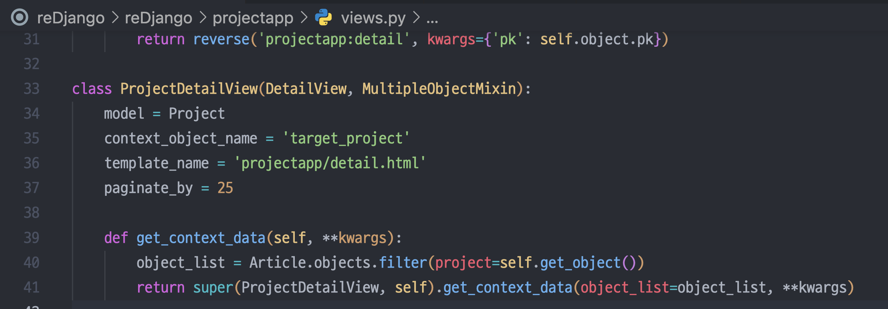Click Article in the filter query line
888x309 pixels.
click(x=278, y=263)
